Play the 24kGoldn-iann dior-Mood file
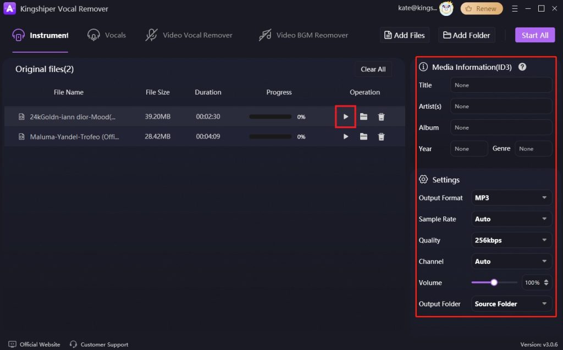Image resolution: width=563 pixels, height=350 pixels. click(345, 116)
